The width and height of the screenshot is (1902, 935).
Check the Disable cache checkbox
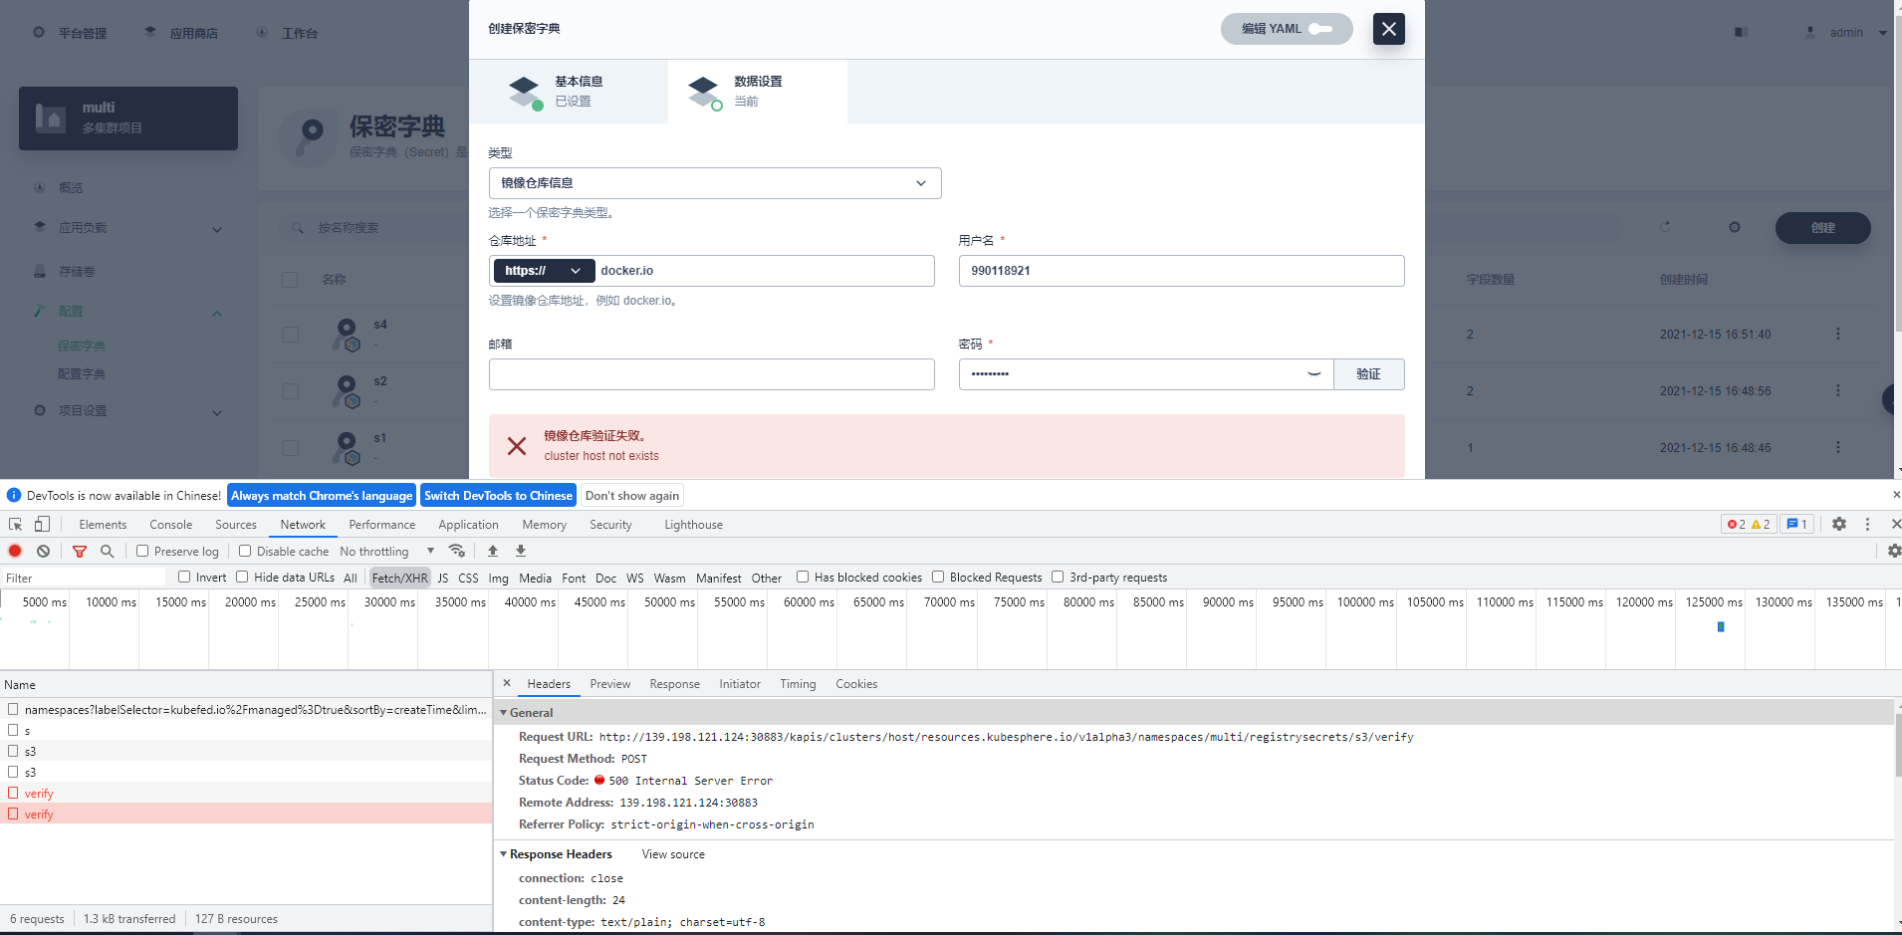click(x=244, y=551)
